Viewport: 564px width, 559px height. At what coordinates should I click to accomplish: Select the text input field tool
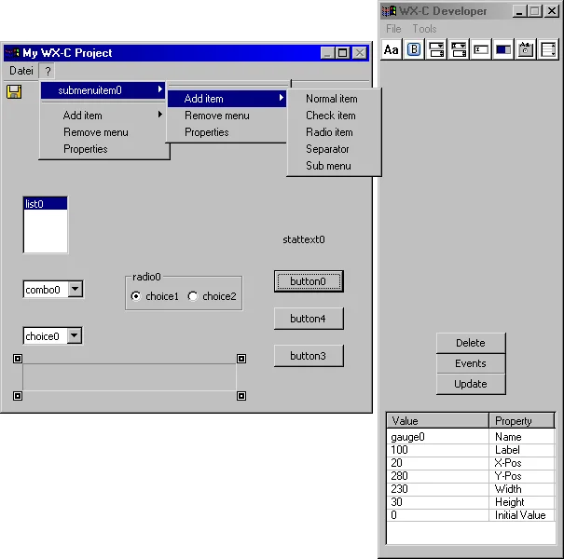[481, 49]
